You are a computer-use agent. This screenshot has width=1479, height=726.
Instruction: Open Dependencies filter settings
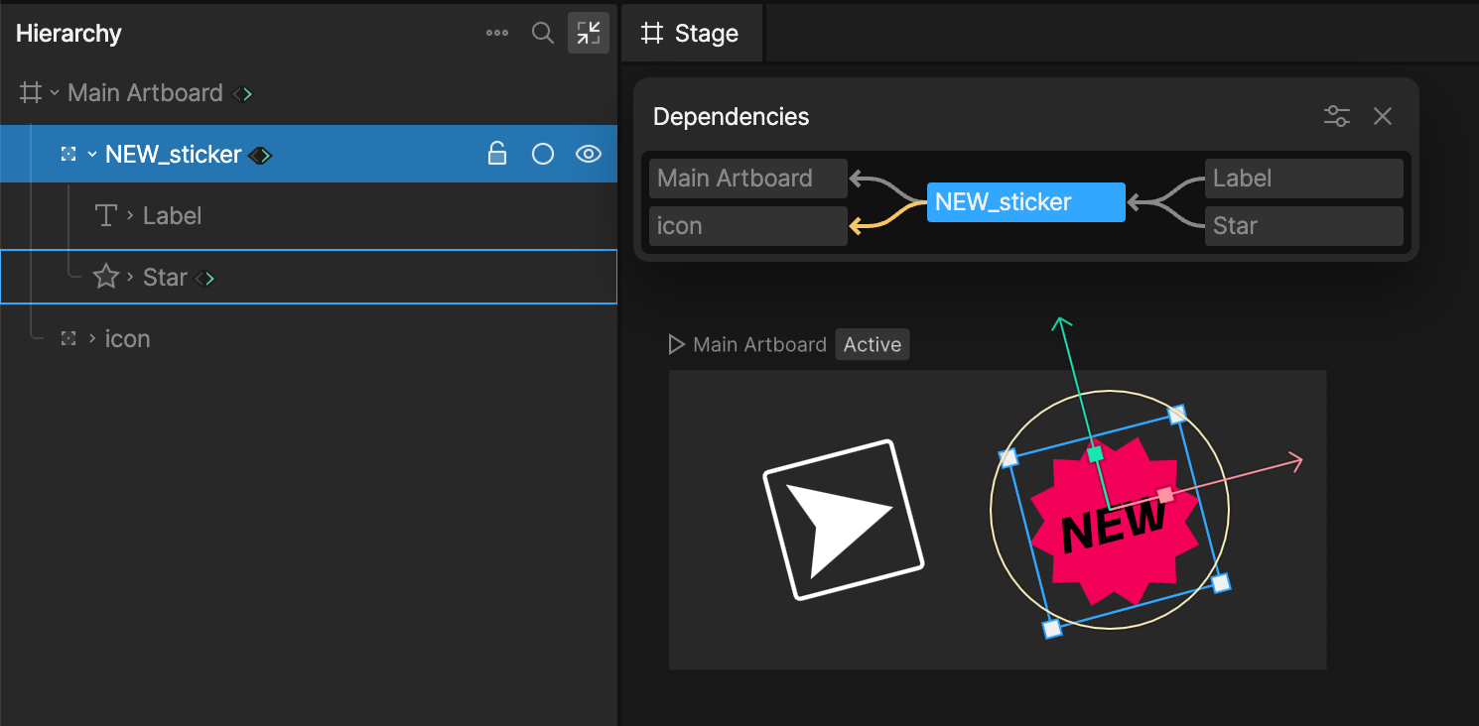click(x=1337, y=116)
